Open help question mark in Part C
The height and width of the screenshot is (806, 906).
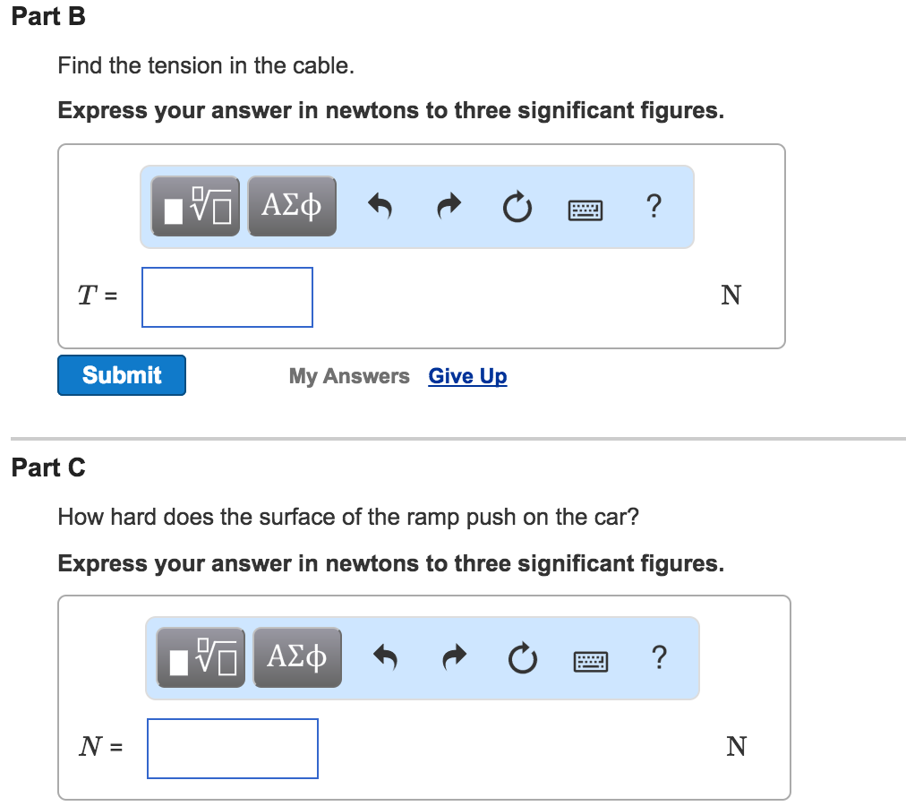pyautogui.click(x=659, y=658)
